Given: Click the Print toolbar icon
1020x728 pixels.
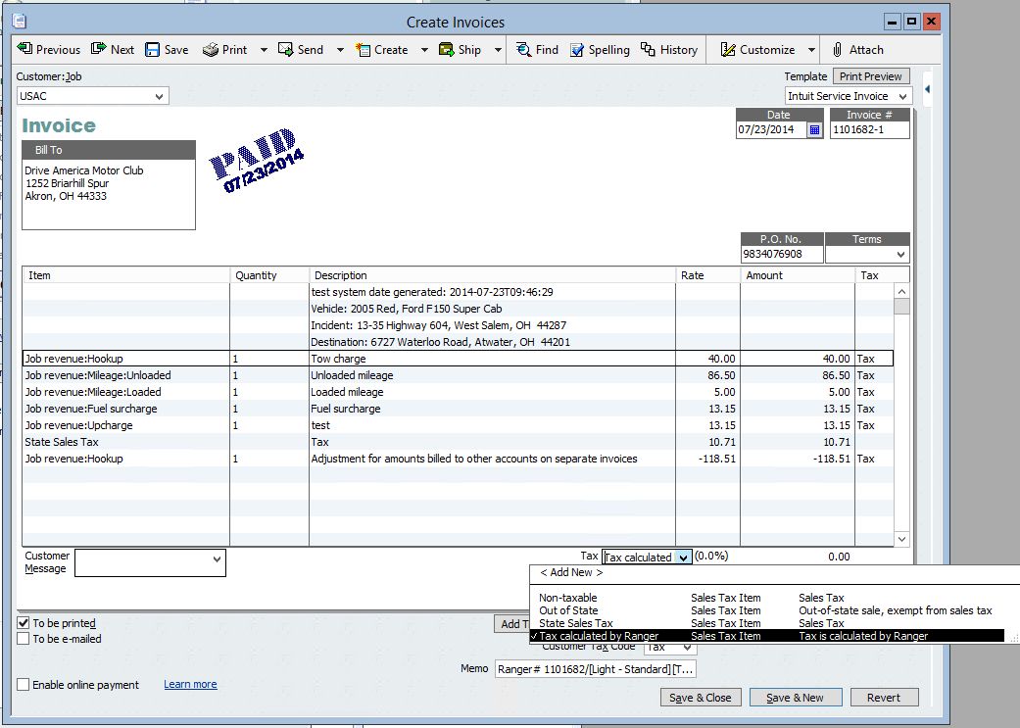Looking at the screenshot, I should click(211, 50).
